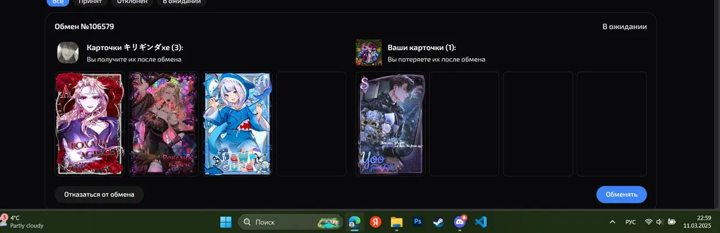The width and height of the screenshot is (720, 233).
Task: Open Visual Studio Code from the taskbar
Action: point(481,222)
